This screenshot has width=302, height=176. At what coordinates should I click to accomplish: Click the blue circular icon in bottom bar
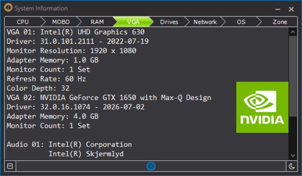coord(151,166)
